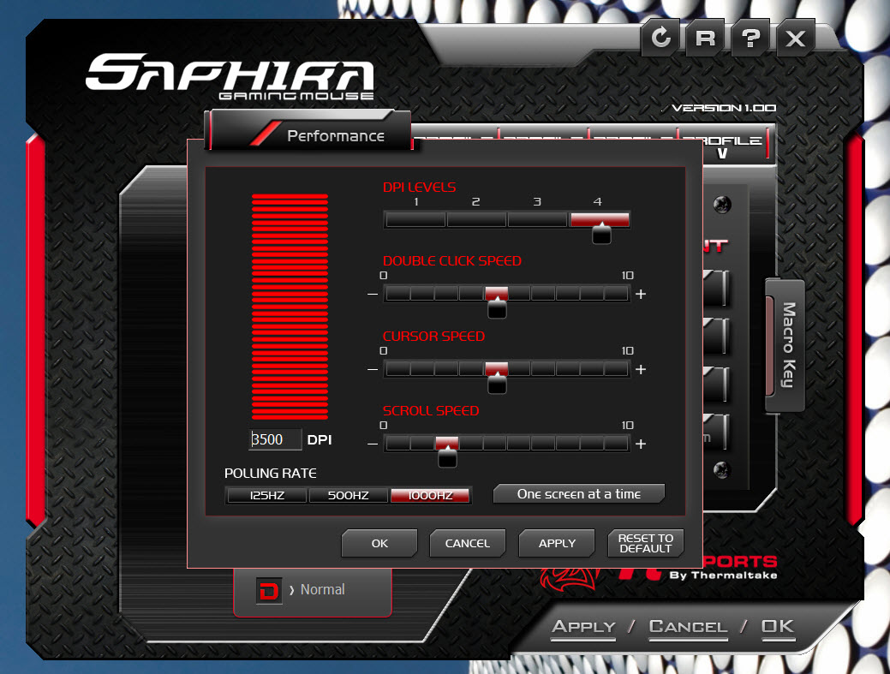Select DPI level 2 segment
This screenshot has height=674, width=890.
click(x=477, y=219)
